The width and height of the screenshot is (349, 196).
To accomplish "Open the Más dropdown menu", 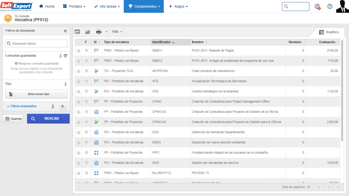I will click(x=117, y=32).
